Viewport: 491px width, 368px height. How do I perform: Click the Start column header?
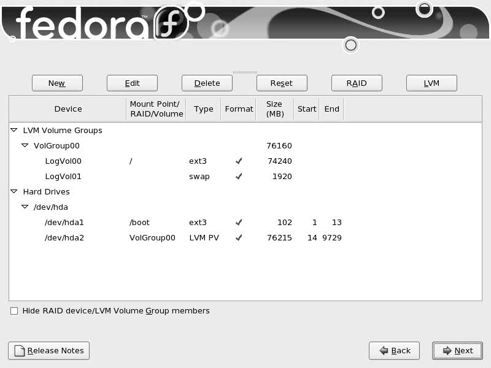[306, 109]
